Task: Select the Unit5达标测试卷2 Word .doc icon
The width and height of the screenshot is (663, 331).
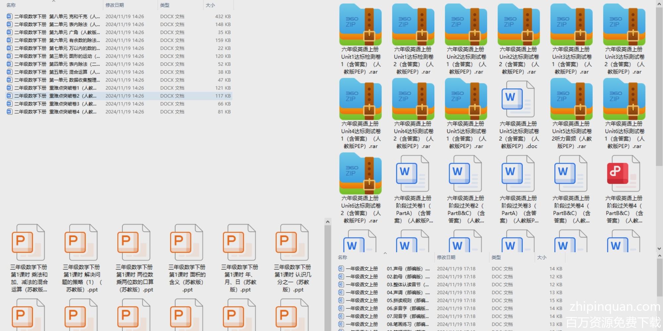Action: point(518,99)
